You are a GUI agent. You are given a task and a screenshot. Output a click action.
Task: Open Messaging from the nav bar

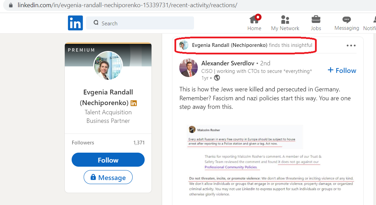347,23
